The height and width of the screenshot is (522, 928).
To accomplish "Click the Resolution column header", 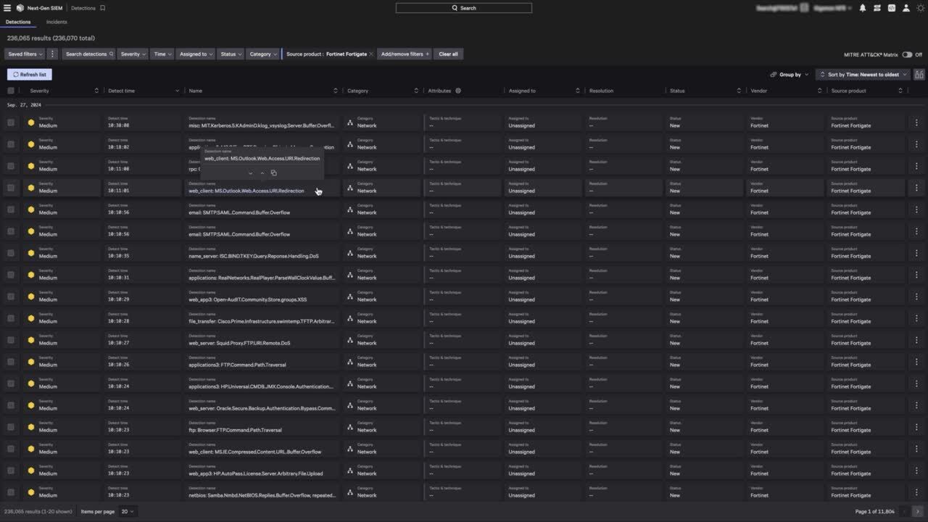I will tap(601, 91).
